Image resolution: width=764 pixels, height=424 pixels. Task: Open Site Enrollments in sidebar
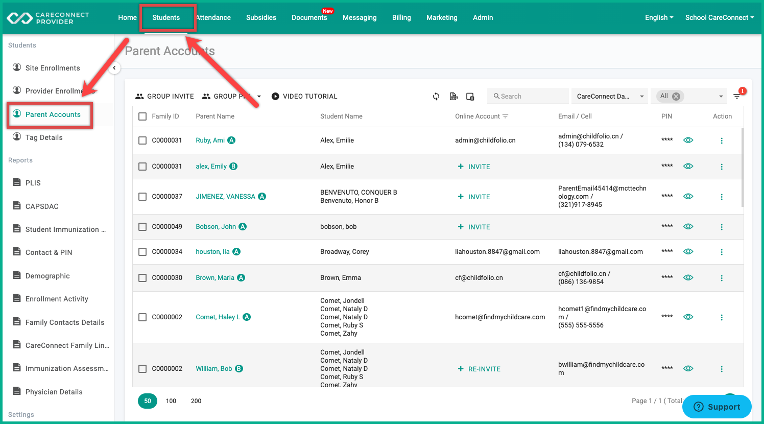coord(53,68)
